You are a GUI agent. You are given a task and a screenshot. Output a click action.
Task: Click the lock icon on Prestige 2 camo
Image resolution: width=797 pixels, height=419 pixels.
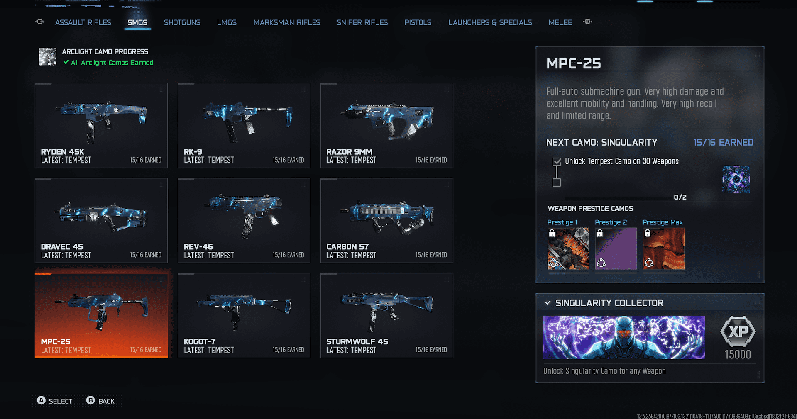point(600,234)
